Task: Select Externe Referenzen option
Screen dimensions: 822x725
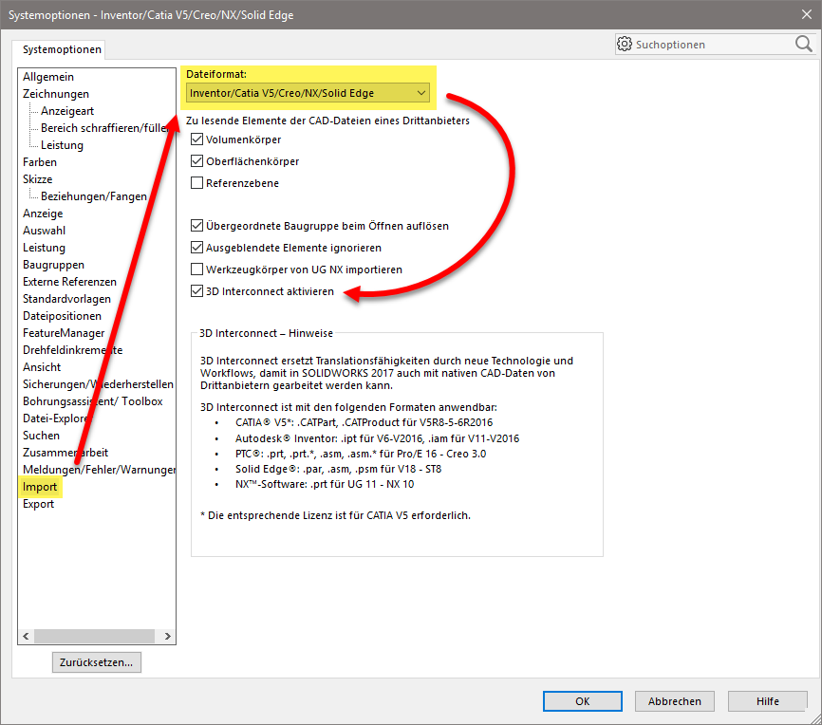Action: 69,282
